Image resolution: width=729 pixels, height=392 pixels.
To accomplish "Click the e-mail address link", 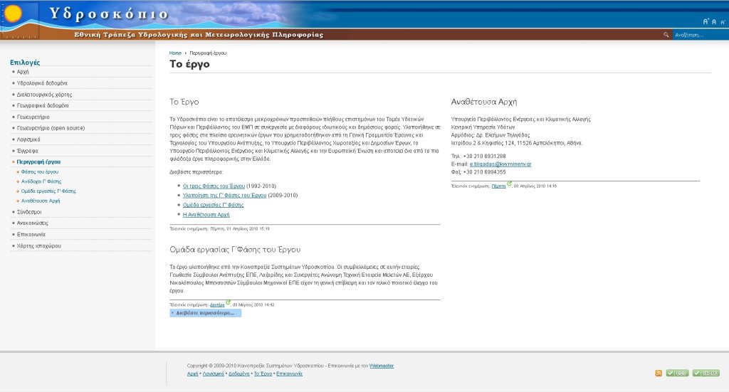I will pyautogui.click(x=500, y=164).
